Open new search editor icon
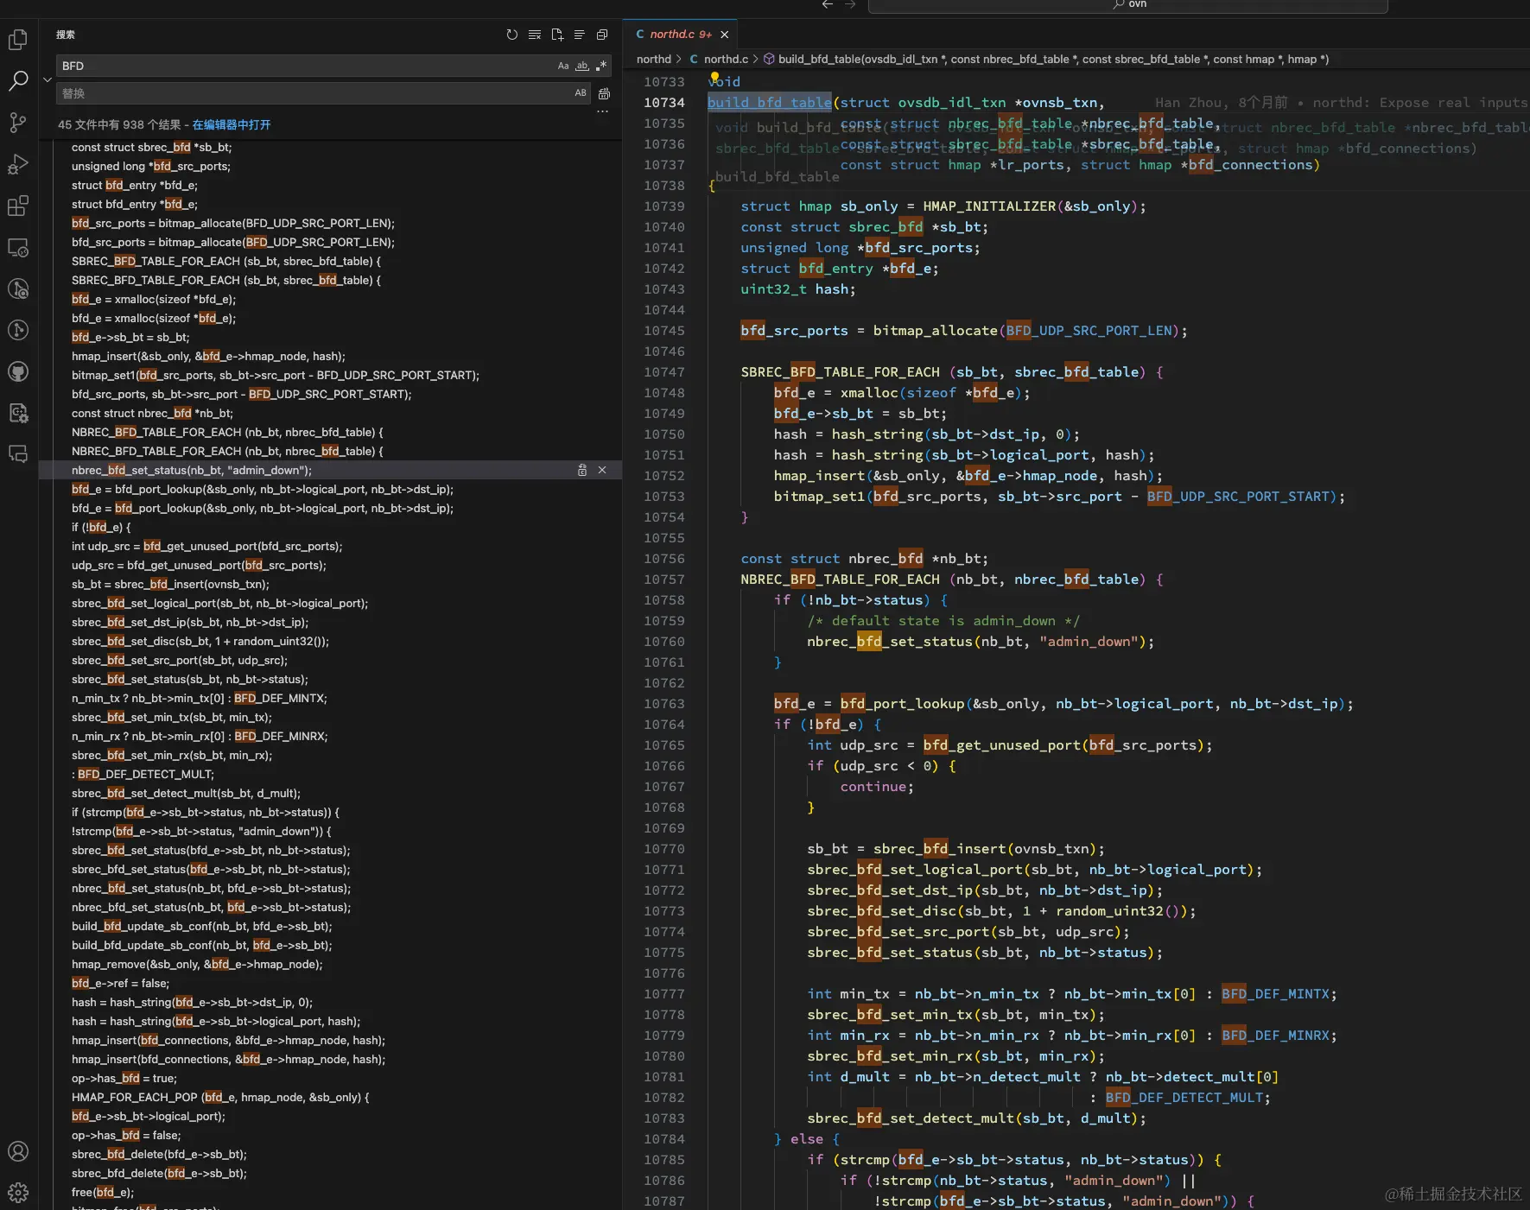The image size is (1530, 1210). point(557,35)
